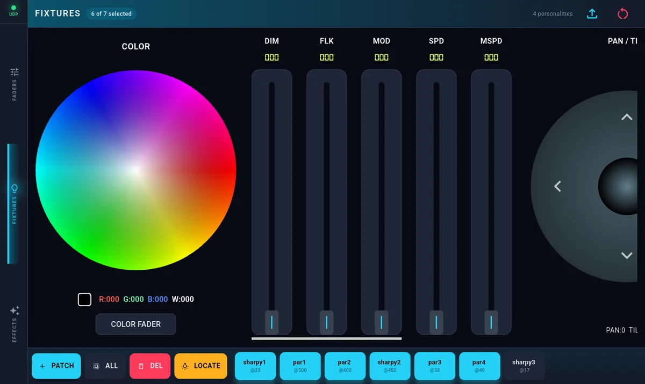Click the horizontal scrollbar under faders

click(x=327, y=338)
